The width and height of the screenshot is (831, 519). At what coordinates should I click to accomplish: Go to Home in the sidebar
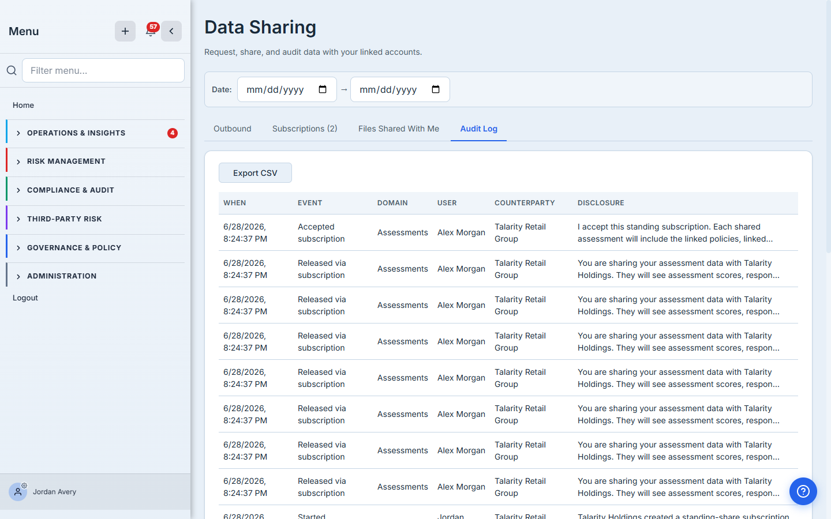point(23,105)
